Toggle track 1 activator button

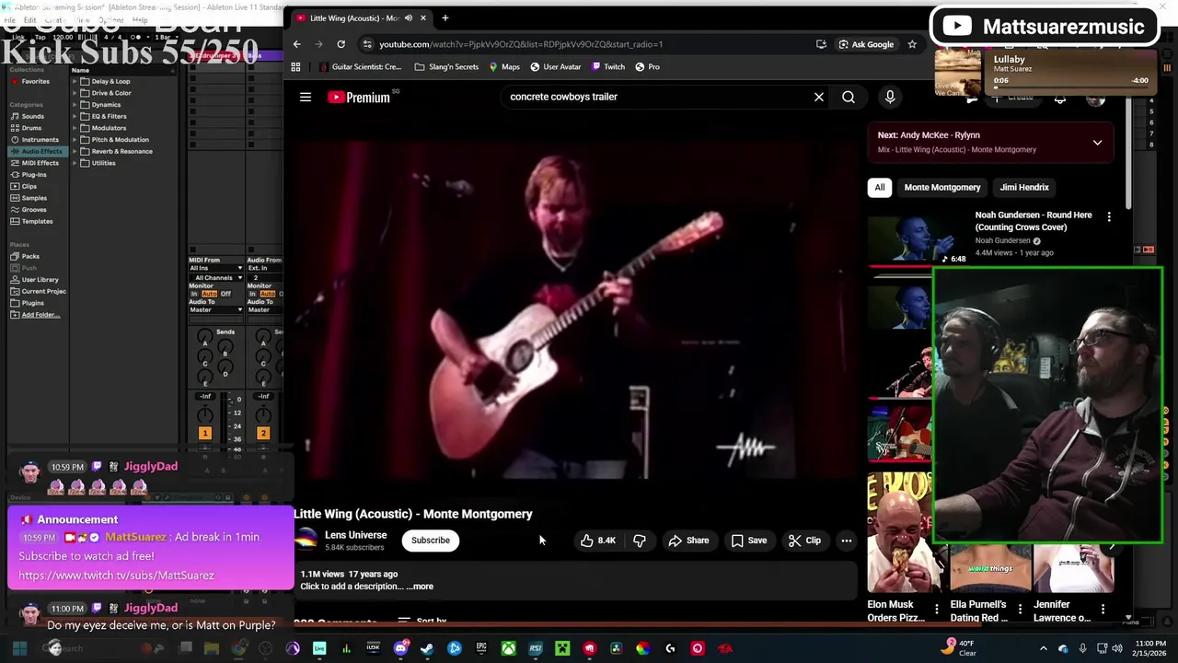204,433
